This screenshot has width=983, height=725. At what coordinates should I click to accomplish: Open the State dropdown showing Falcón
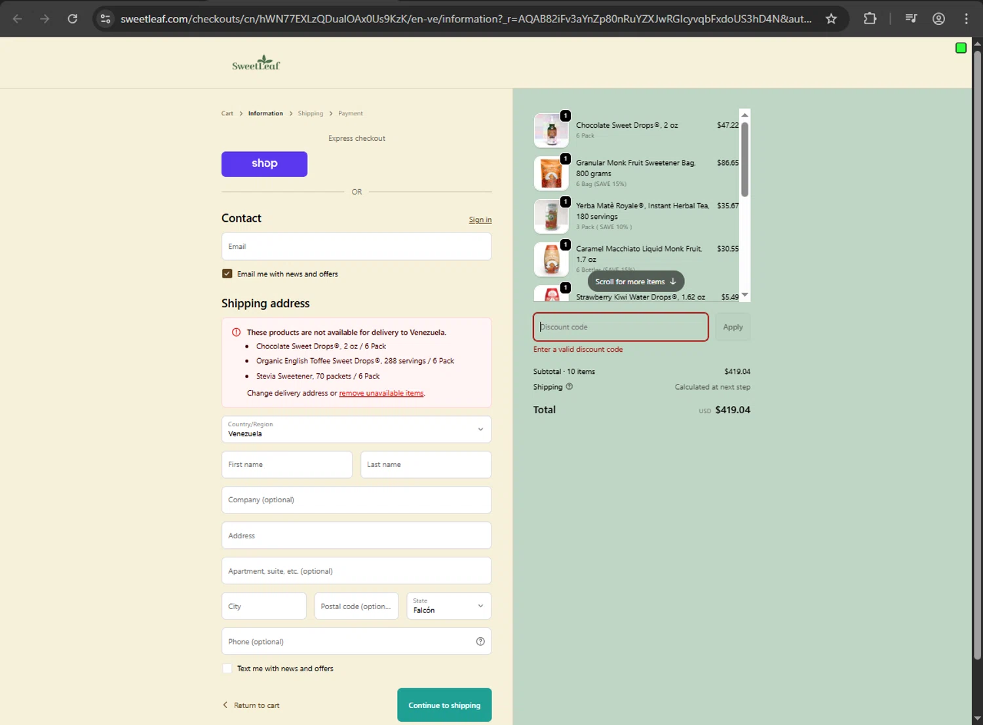(449, 606)
